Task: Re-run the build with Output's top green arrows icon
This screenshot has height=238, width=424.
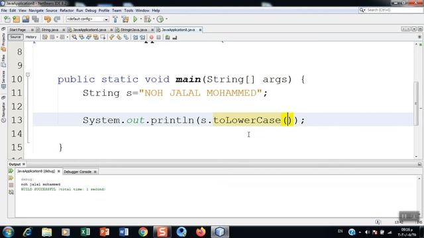Action: (11, 171)
